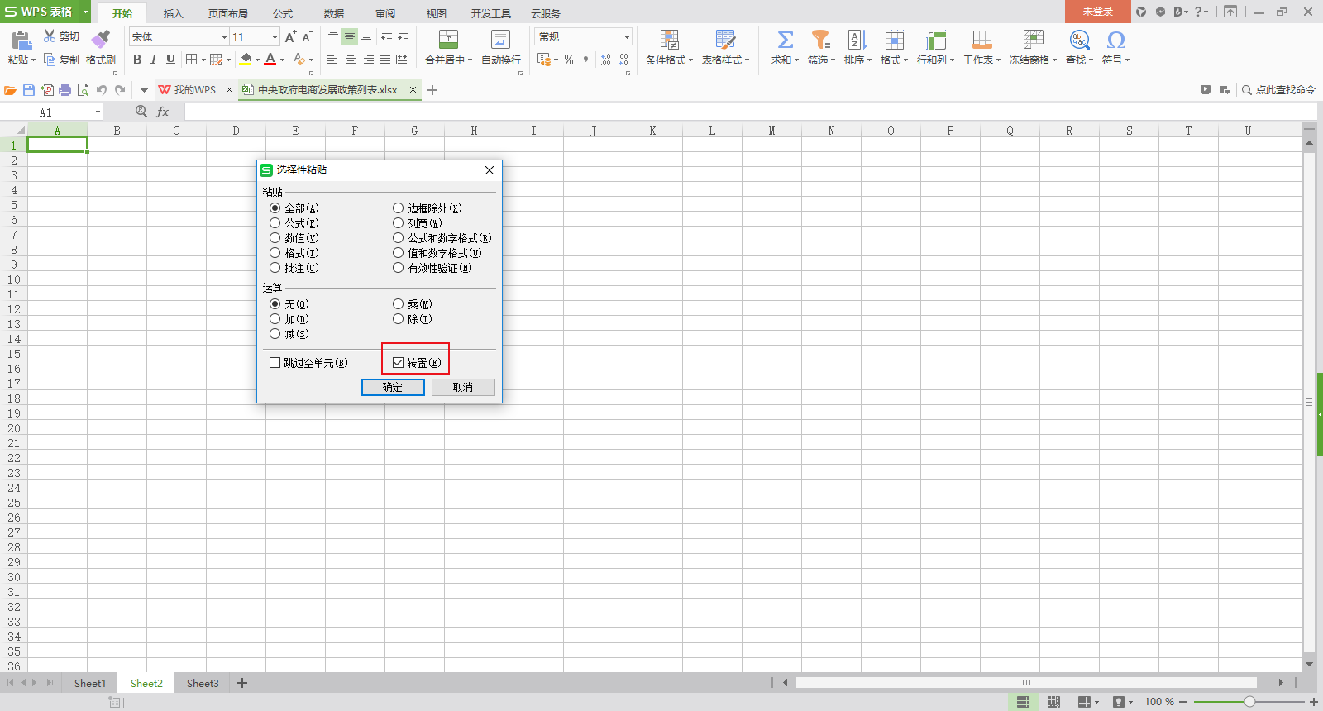Open the font name dropdown (宋体)
Viewport: 1323px width, 711px height.
pyautogui.click(x=224, y=37)
